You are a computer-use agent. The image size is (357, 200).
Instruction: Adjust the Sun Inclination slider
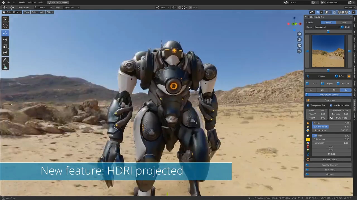pyautogui.click(x=331, y=127)
